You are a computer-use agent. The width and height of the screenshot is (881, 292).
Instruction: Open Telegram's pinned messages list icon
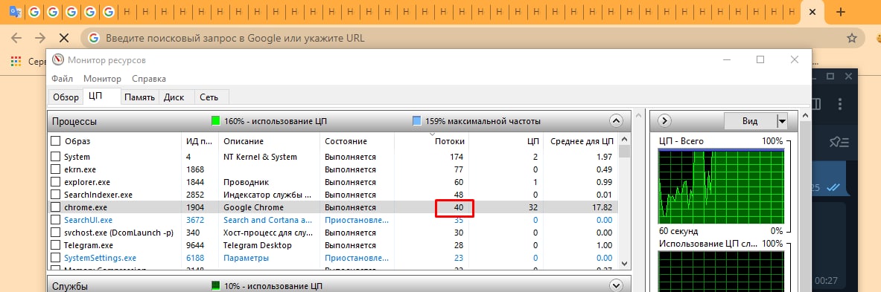(x=839, y=143)
